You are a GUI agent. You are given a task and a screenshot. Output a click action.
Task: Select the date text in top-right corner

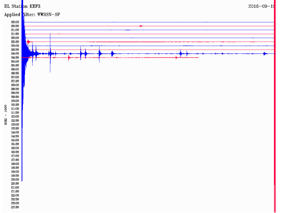[x=261, y=6]
